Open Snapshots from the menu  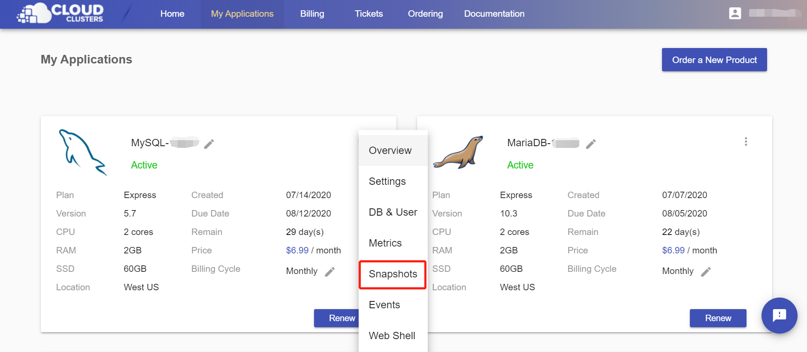[x=393, y=274]
